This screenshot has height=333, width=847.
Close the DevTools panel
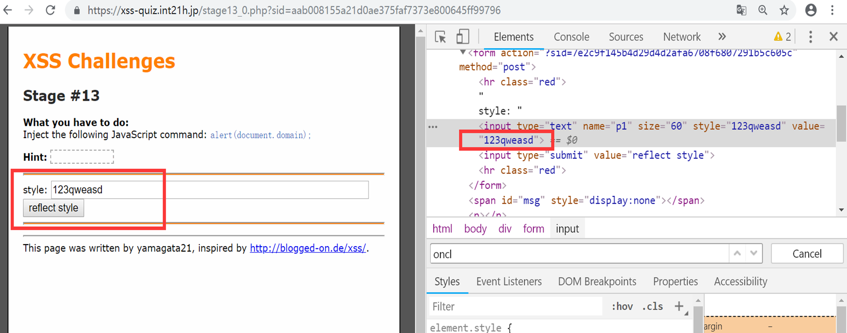[x=833, y=37]
